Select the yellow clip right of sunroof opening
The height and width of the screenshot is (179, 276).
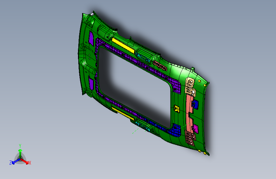coord(177,108)
